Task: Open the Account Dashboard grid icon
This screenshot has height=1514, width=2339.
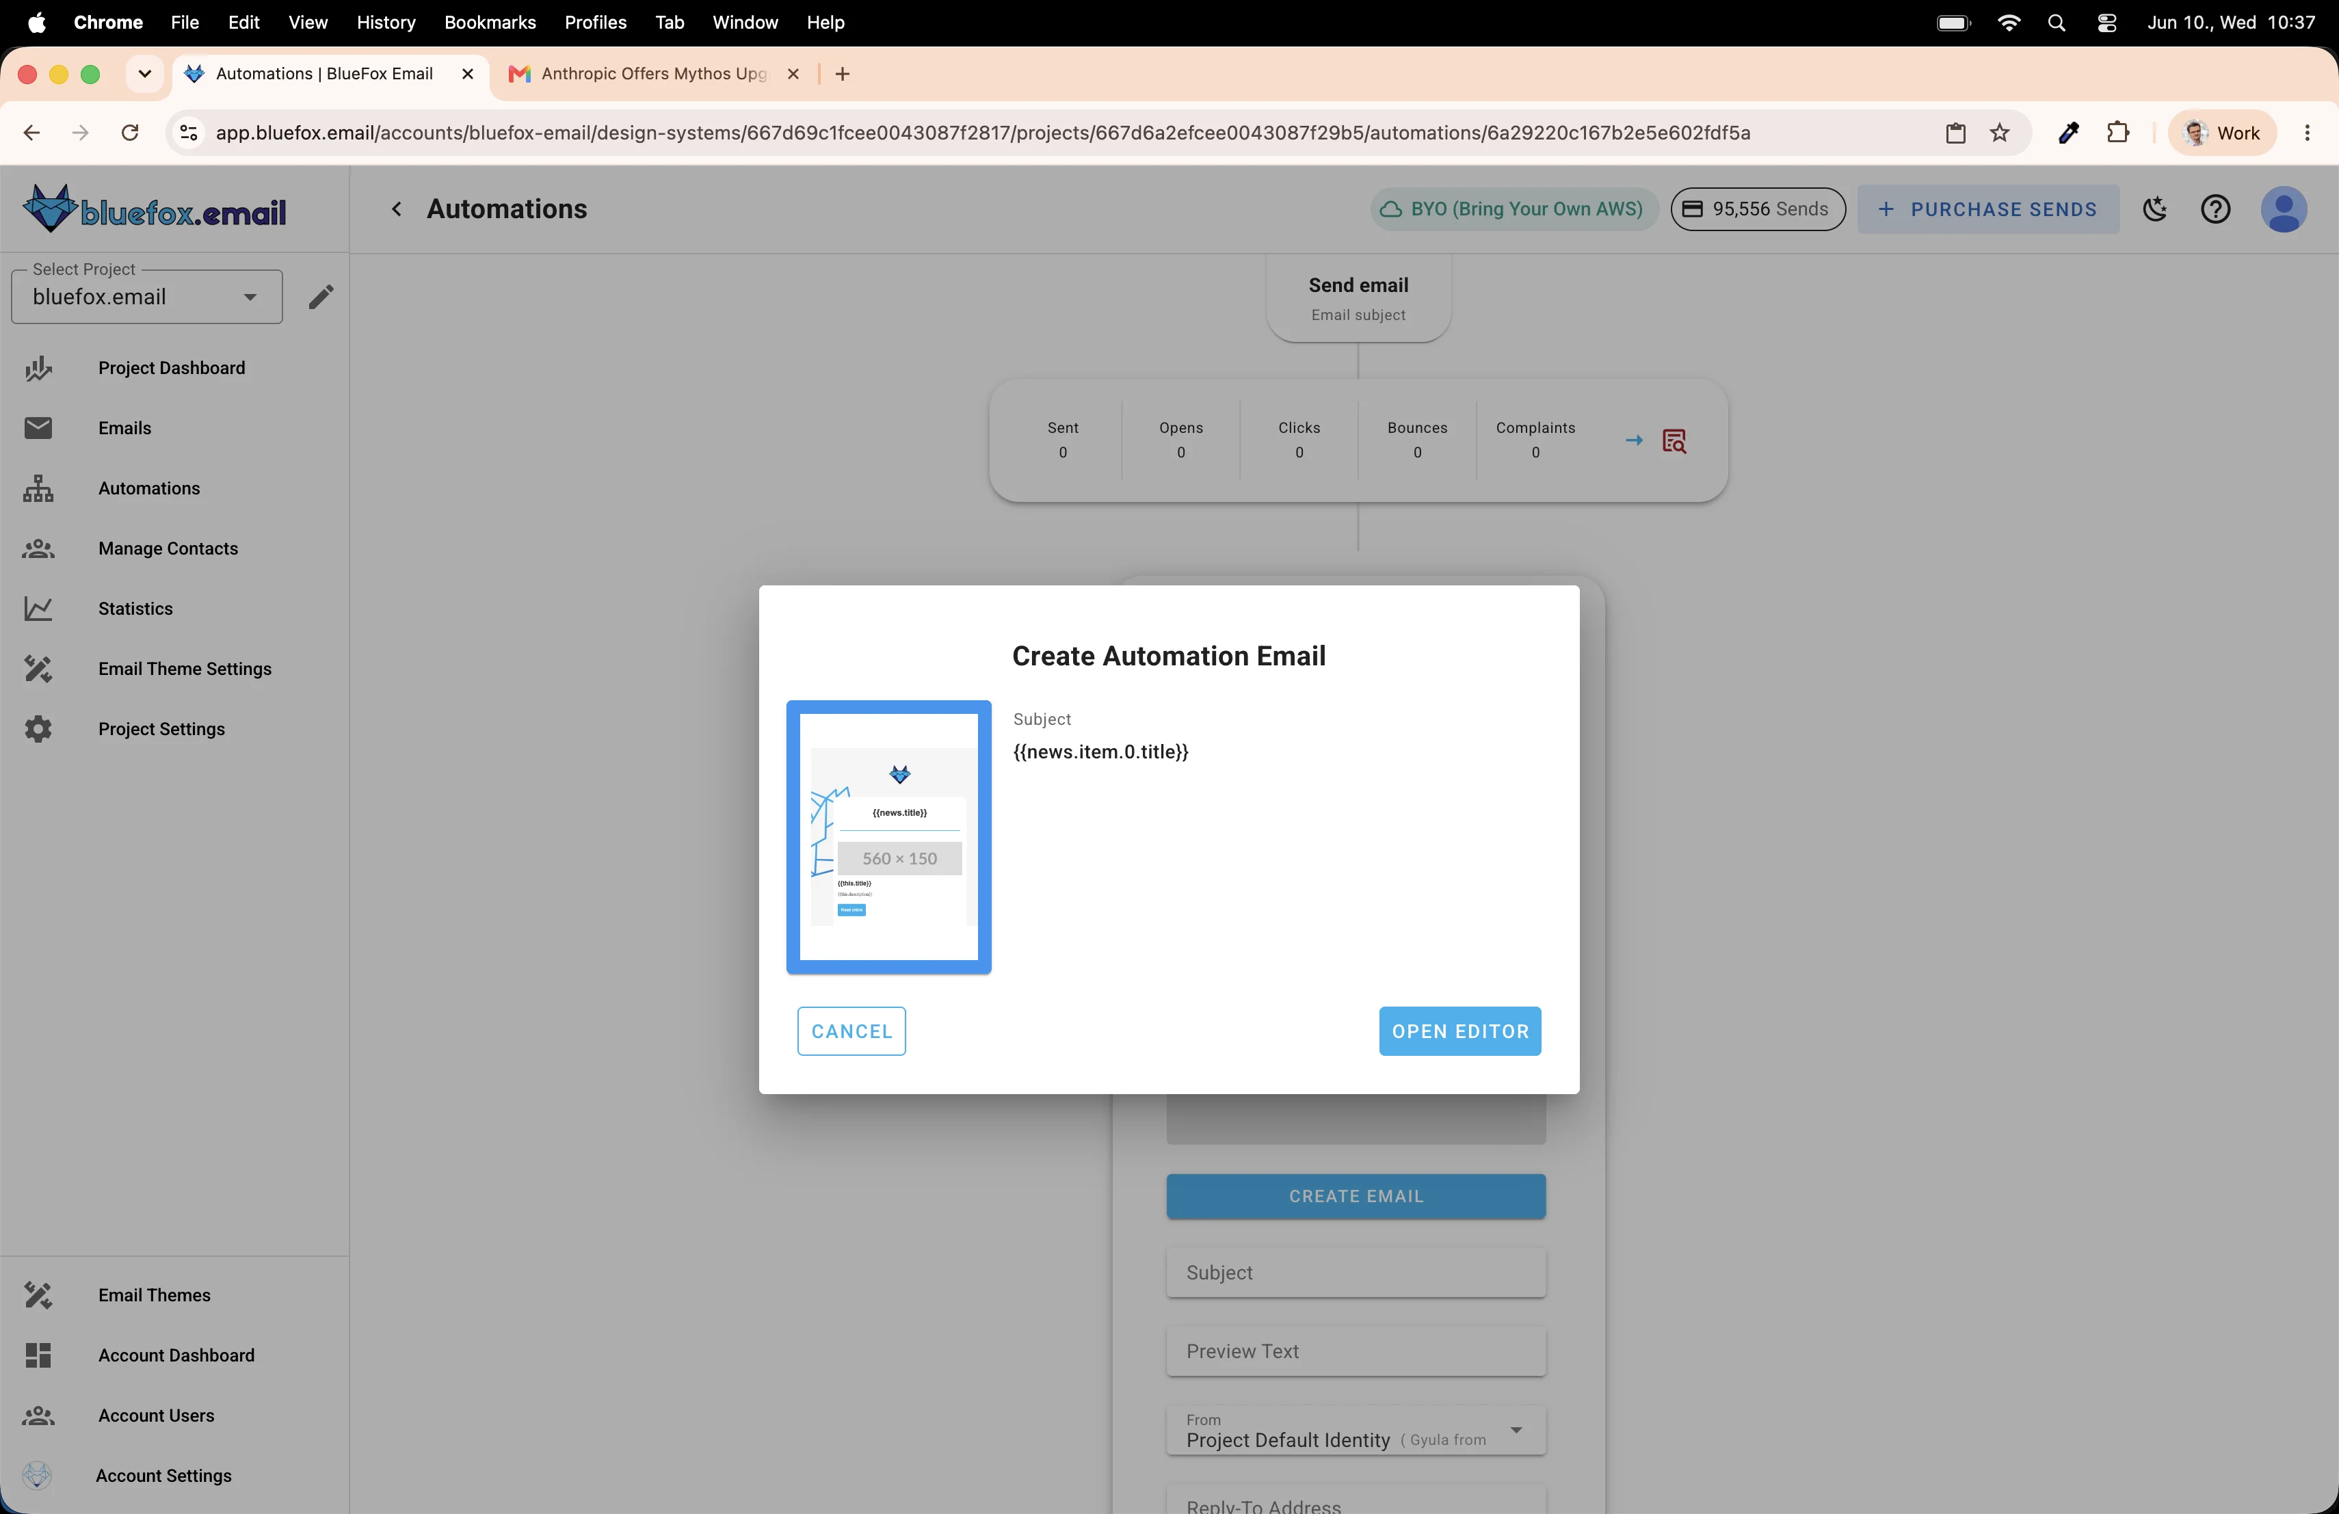Action: (x=38, y=1355)
